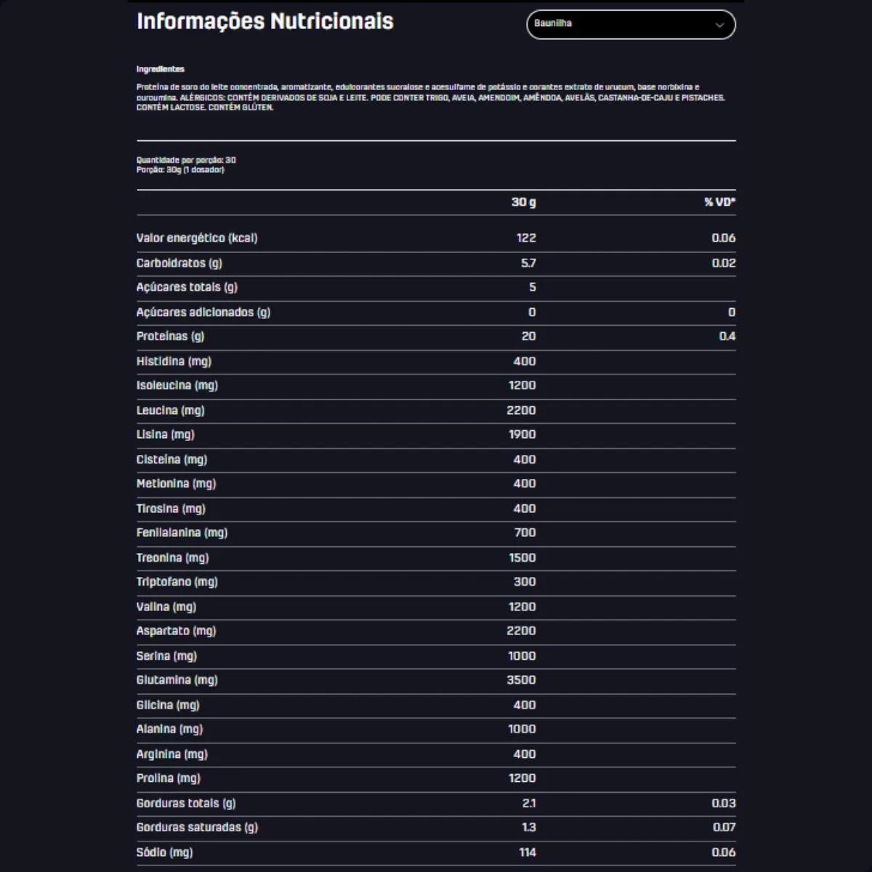
Task: Click the allergen warning text paragraph
Action: point(430,97)
